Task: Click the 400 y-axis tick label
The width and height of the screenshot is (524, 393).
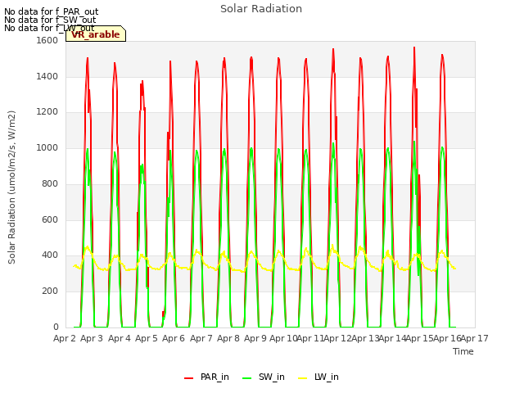Action: point(50,255)
